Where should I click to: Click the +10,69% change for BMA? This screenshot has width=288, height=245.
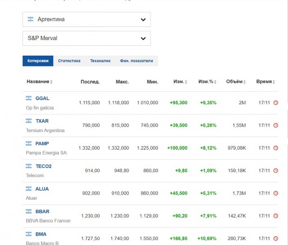click(207, 239)
